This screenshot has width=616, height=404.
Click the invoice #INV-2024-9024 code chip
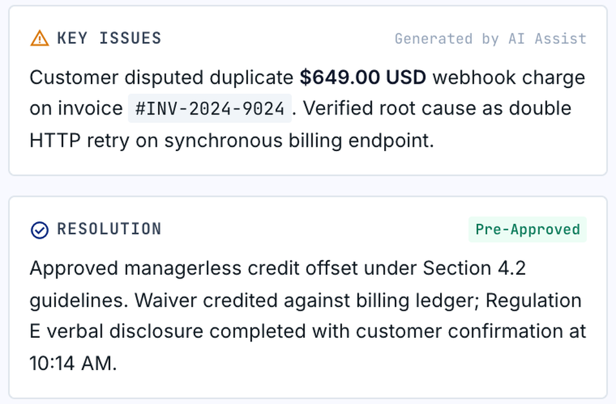point(210,108)
